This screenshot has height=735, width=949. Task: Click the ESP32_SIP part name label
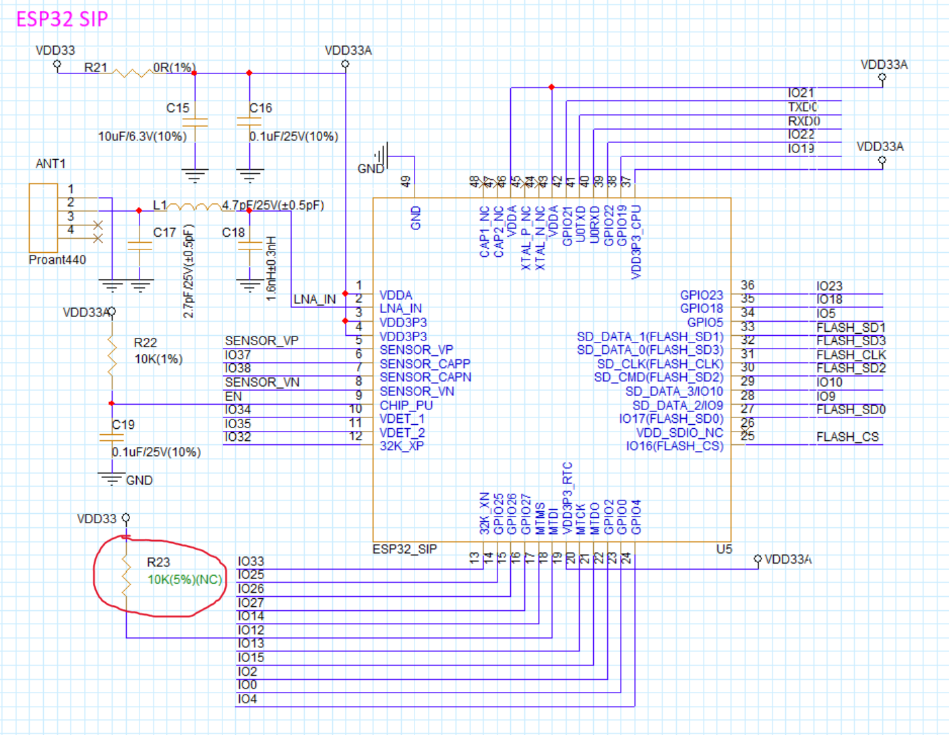[x=405, y=549]
